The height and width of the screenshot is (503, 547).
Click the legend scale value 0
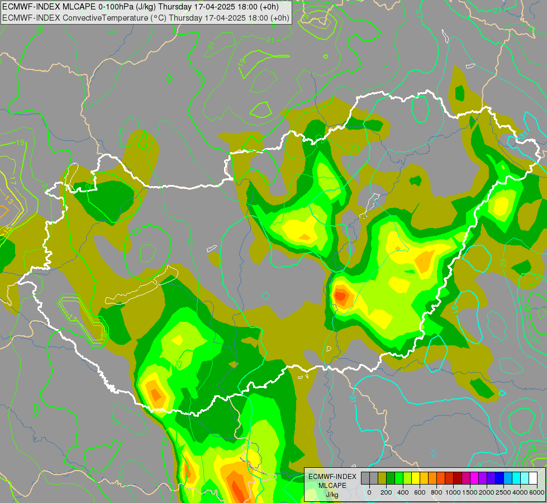coord(369,492)
